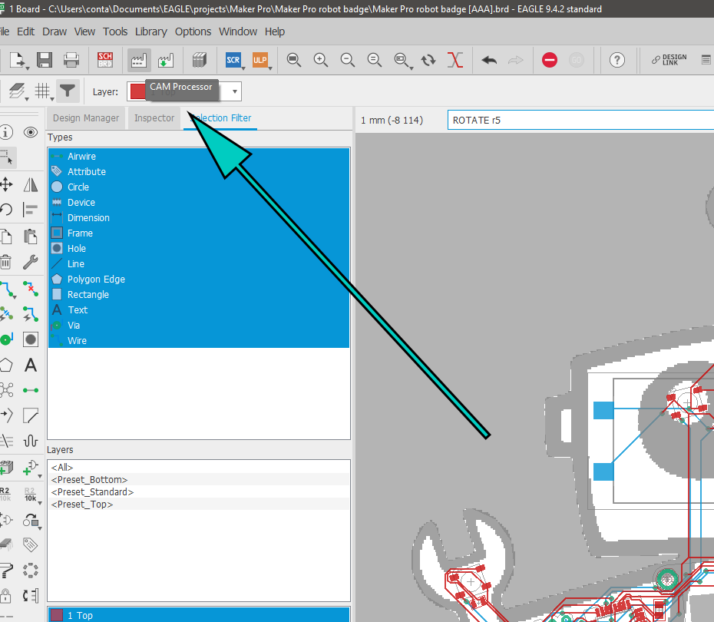The image size is (714, 622).
Task: Open the Library menu
Action: point(150,31)
